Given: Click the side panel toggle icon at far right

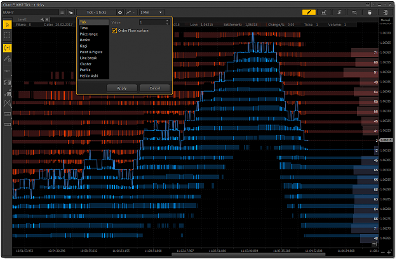Looking at the screenshot, I should click(x=386, y=12).
